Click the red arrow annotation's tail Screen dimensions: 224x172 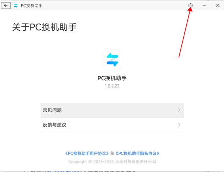point(179,57)
